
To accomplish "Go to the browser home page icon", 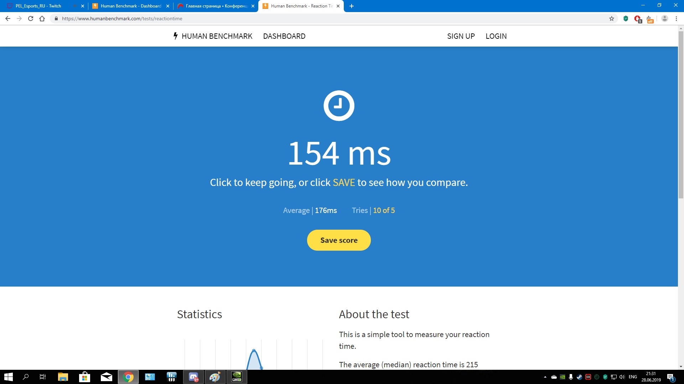I will coord(42,18).
